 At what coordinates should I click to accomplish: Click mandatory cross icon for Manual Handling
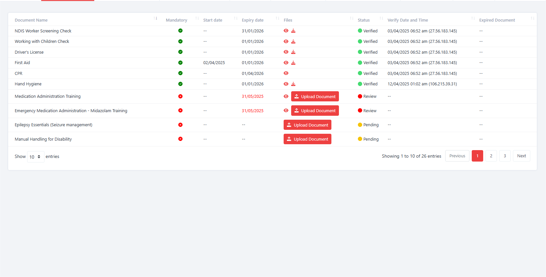[x=180, y=139]
